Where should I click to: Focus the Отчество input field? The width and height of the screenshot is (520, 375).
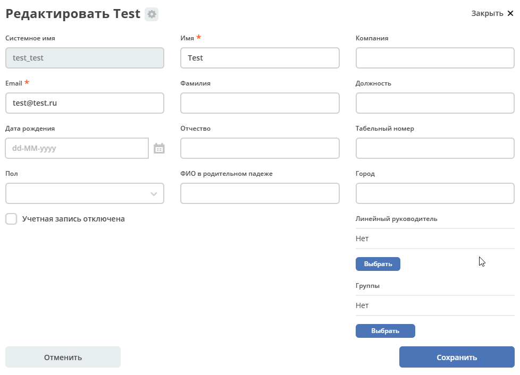(259, 148)
